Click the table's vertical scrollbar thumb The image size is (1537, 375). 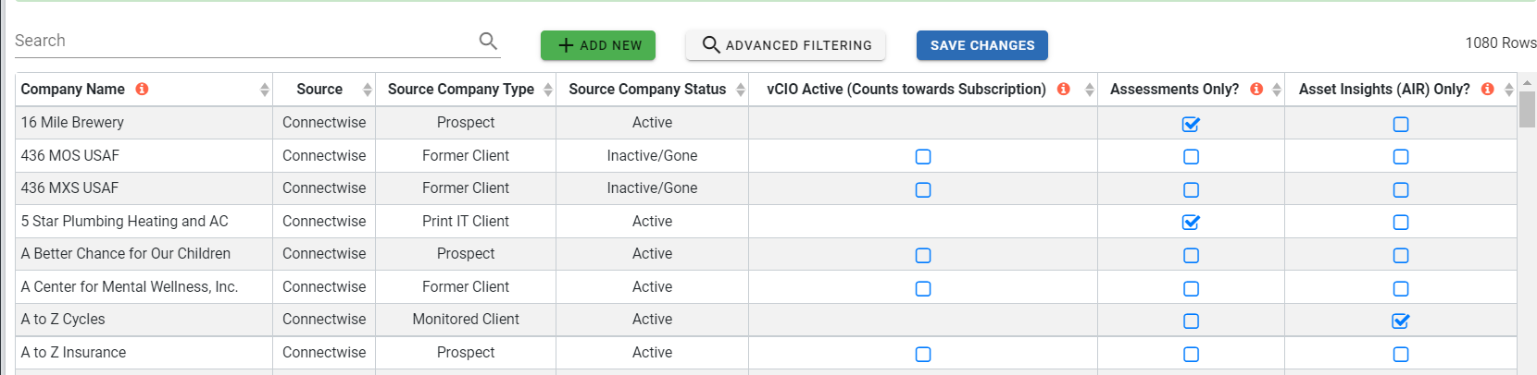tap(1527, 109)
